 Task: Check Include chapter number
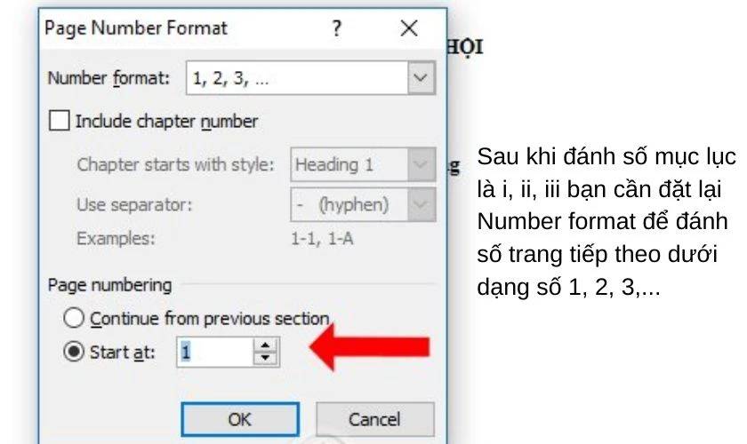click(x=60, y=121)
